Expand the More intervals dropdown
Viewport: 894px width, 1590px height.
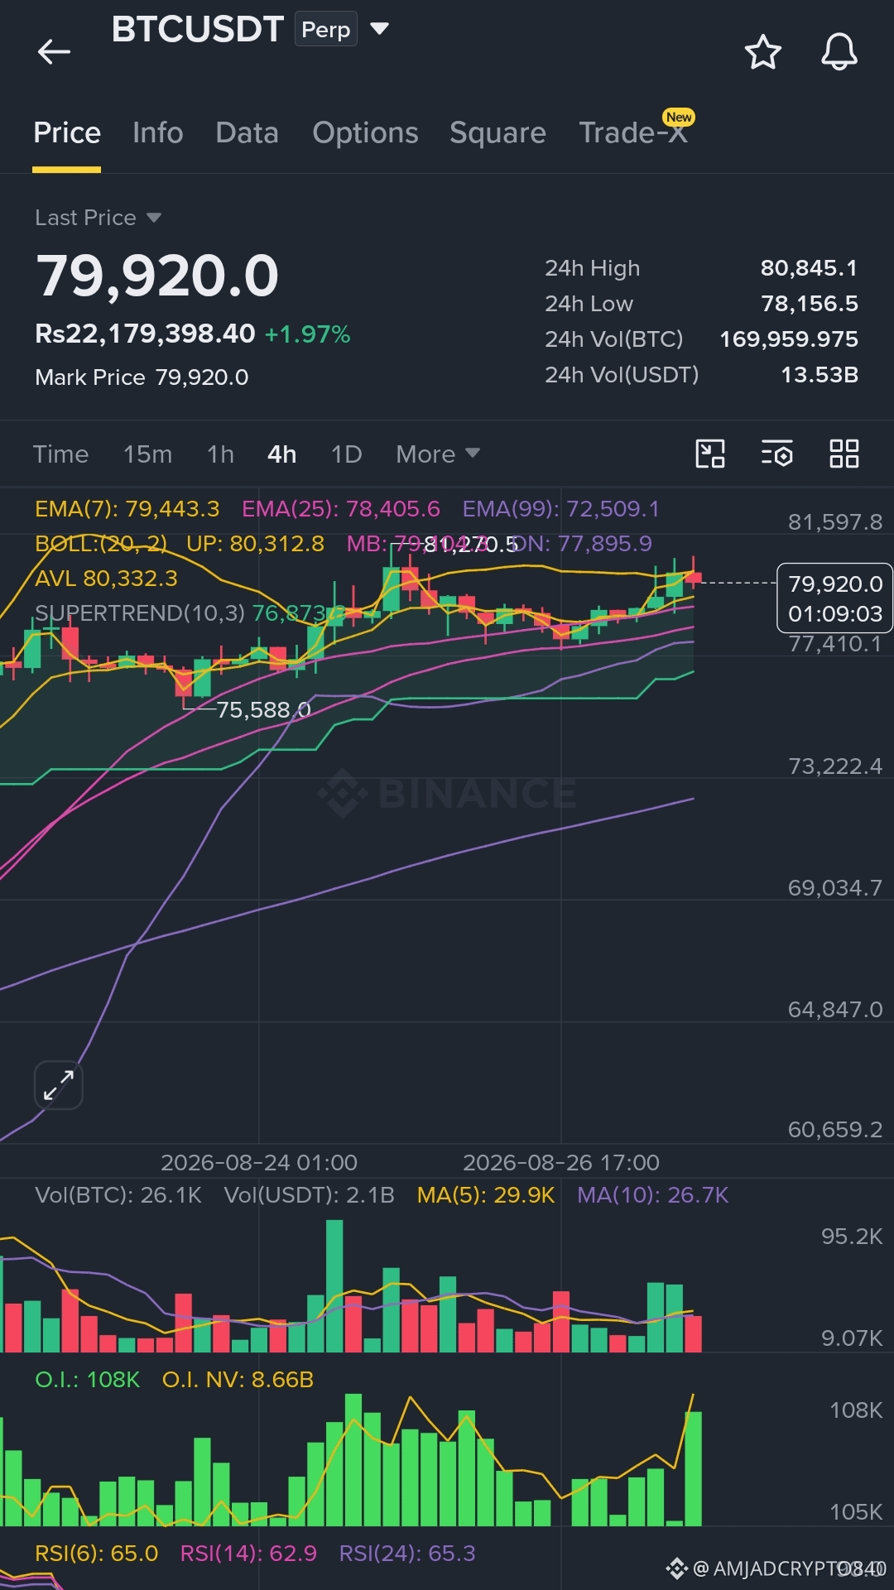click(437, 454)
